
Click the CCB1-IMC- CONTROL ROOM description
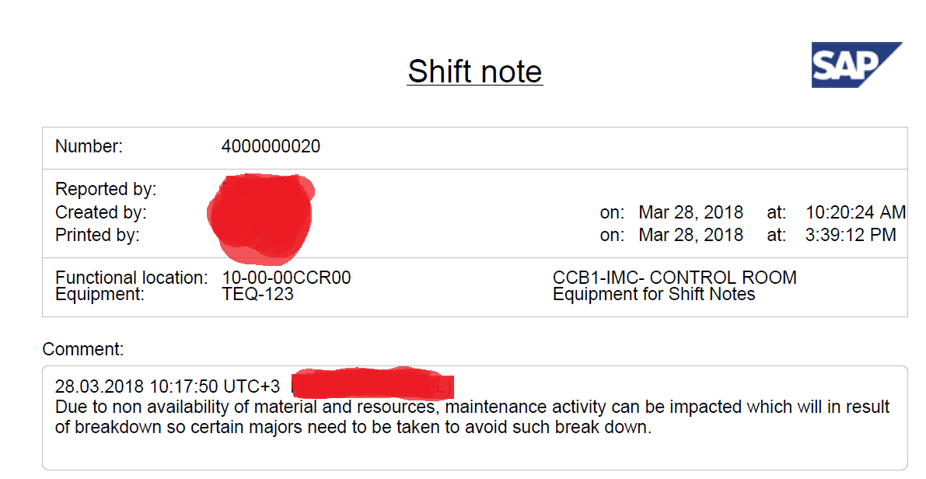click(x=674, y=278)
